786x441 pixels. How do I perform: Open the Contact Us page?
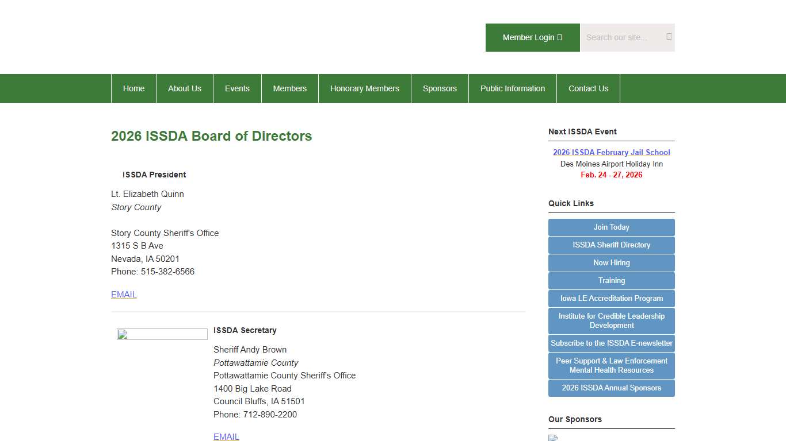588,88
